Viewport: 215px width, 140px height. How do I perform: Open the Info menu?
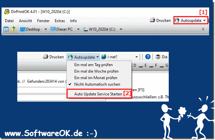(x=73, y=21)
